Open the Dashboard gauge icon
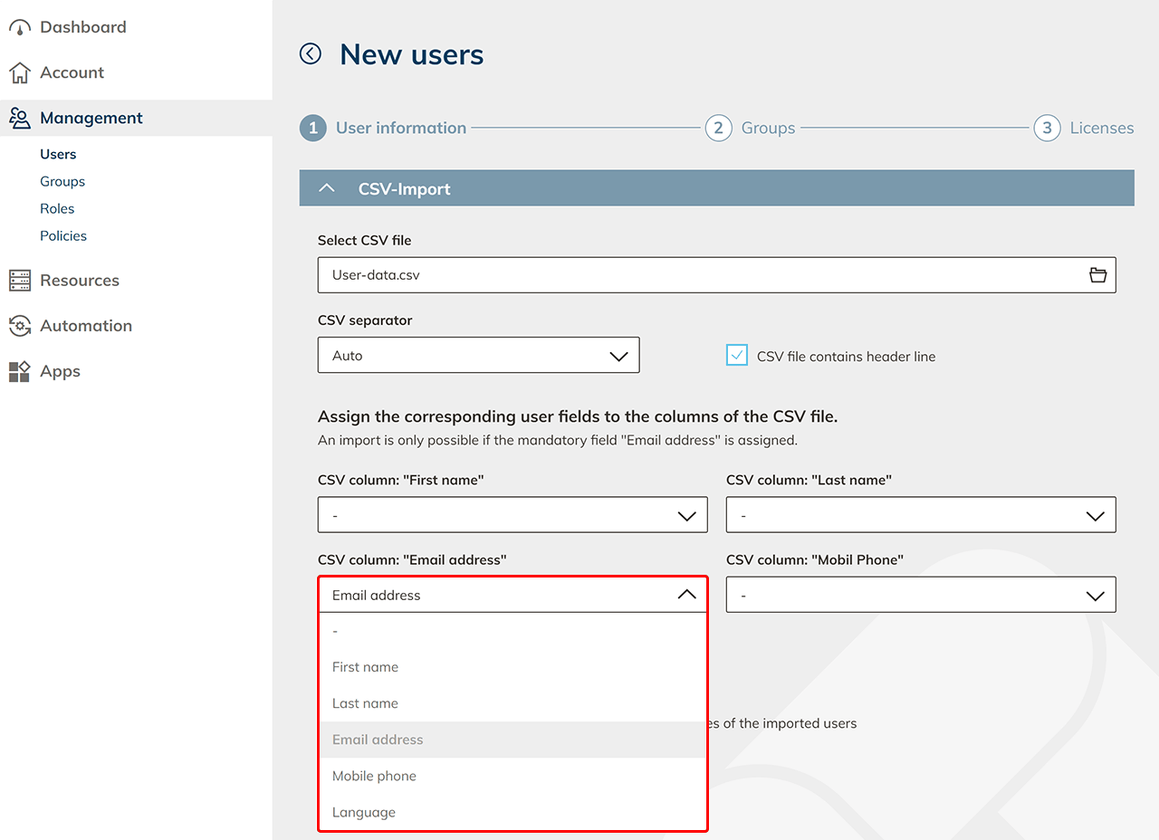 coord(19,27)
